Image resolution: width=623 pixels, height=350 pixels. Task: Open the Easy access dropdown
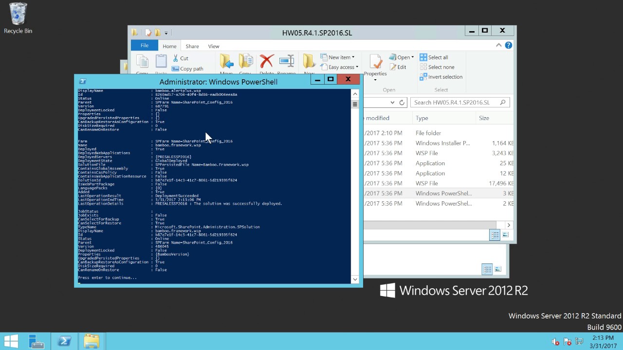point(339,67)
